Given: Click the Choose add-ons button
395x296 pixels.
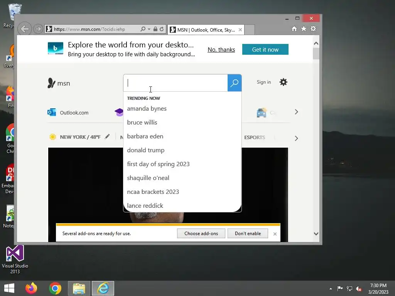Looking at the screenshot, I should click(201, 233).
